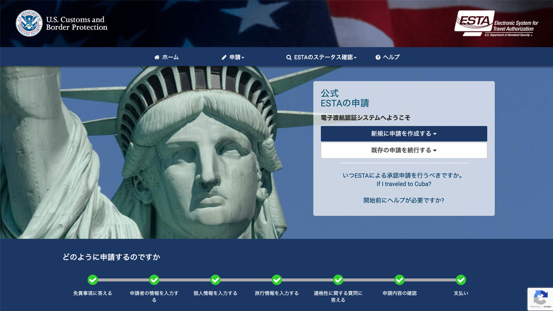Click the green checkmark above 免責事項に答える
The image size is (553, 311).
tap(93, 280)
